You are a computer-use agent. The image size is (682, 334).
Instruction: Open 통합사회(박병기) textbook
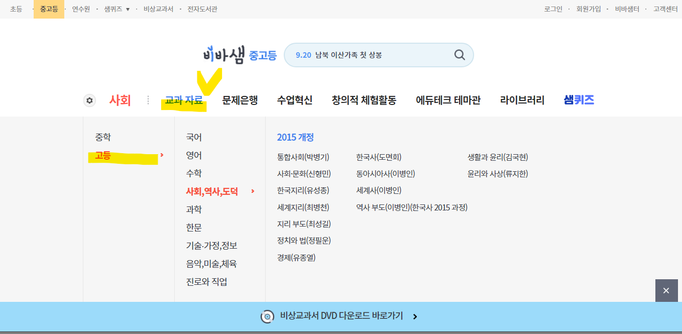pos(303,157)
